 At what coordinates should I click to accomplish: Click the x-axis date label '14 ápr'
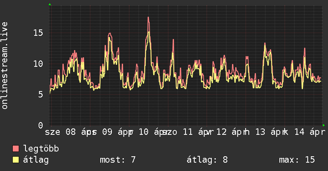coord(310,132)
